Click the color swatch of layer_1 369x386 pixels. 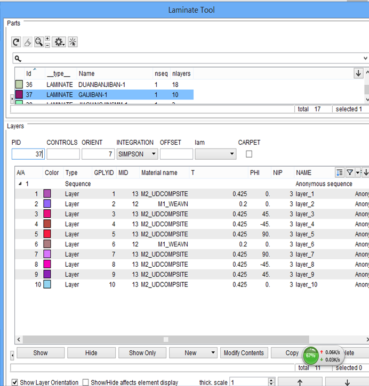(x=47, y=193)
